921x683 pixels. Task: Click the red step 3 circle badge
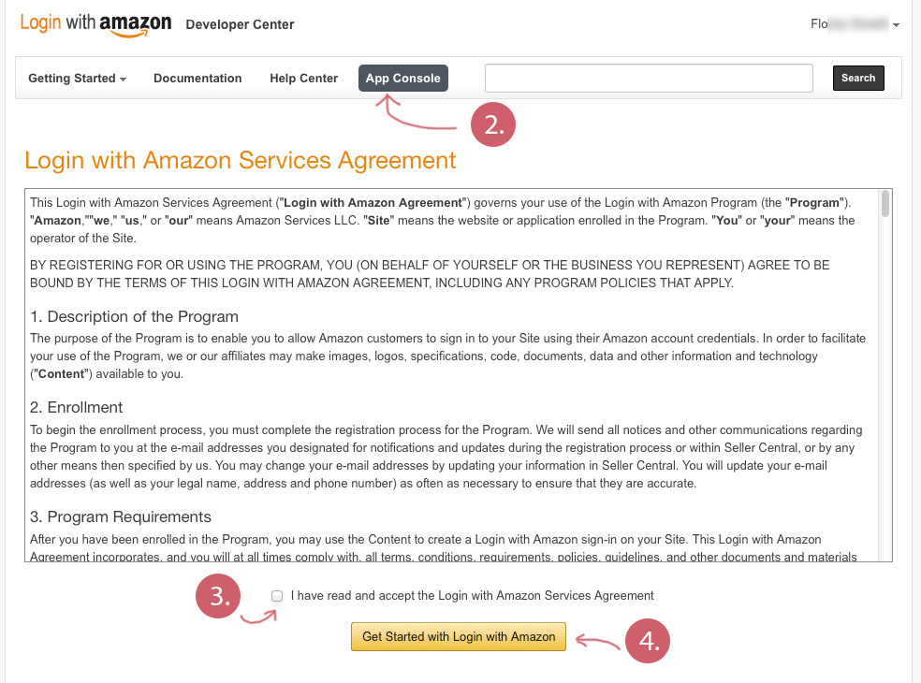(x=219, y=597)
